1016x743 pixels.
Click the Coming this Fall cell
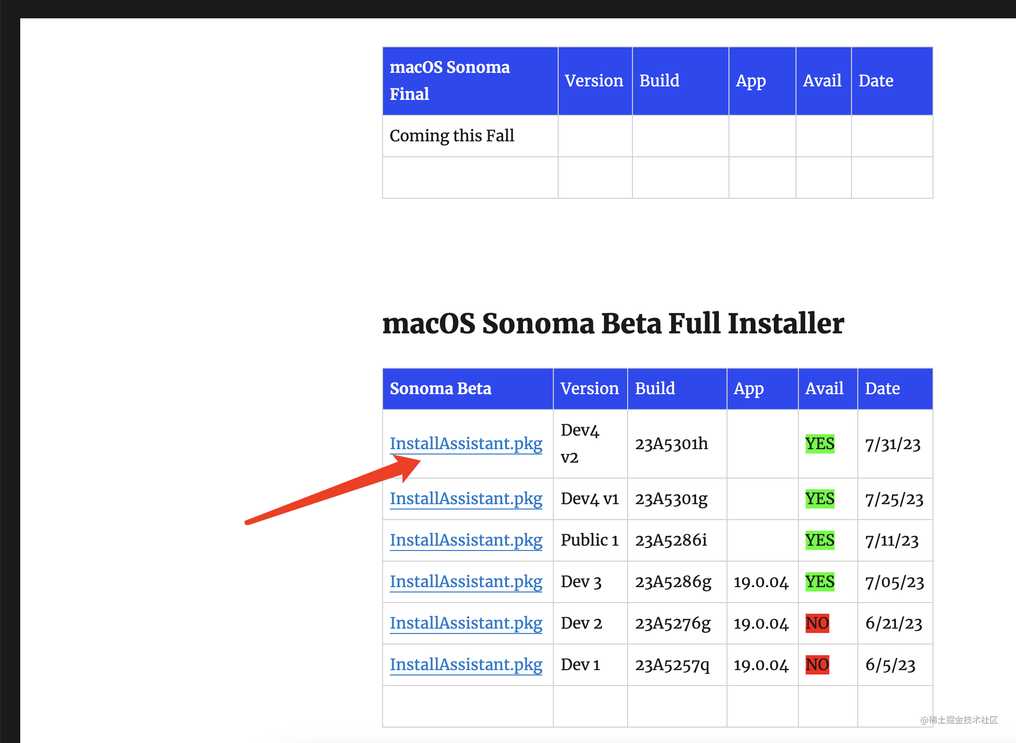(452, 136)
